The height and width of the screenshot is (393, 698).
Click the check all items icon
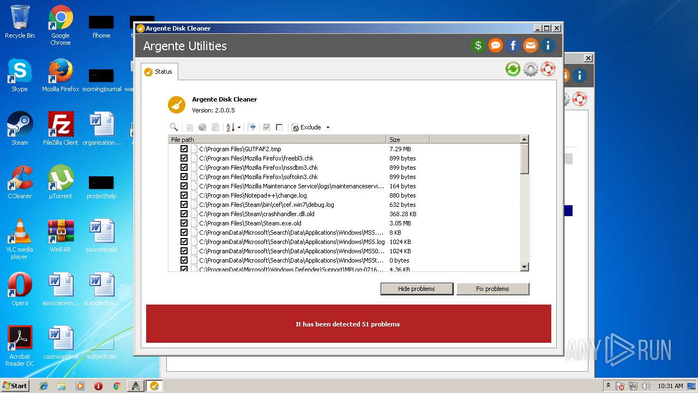pyautogui.click(x=267, y=127)
